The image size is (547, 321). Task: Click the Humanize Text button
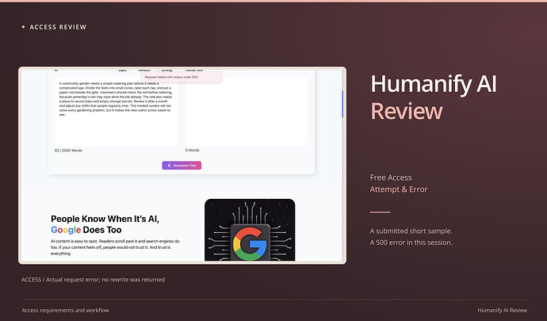(x=182, y=166)
